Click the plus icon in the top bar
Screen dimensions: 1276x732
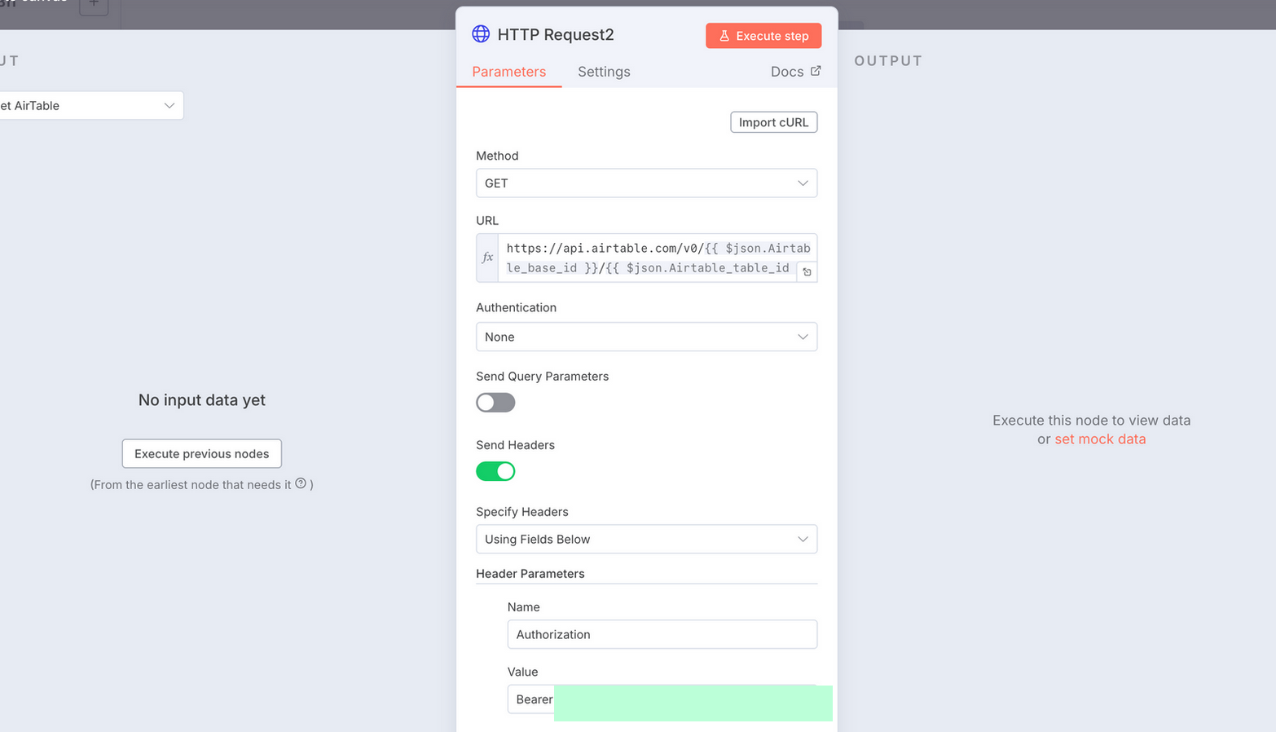[94, 4]
